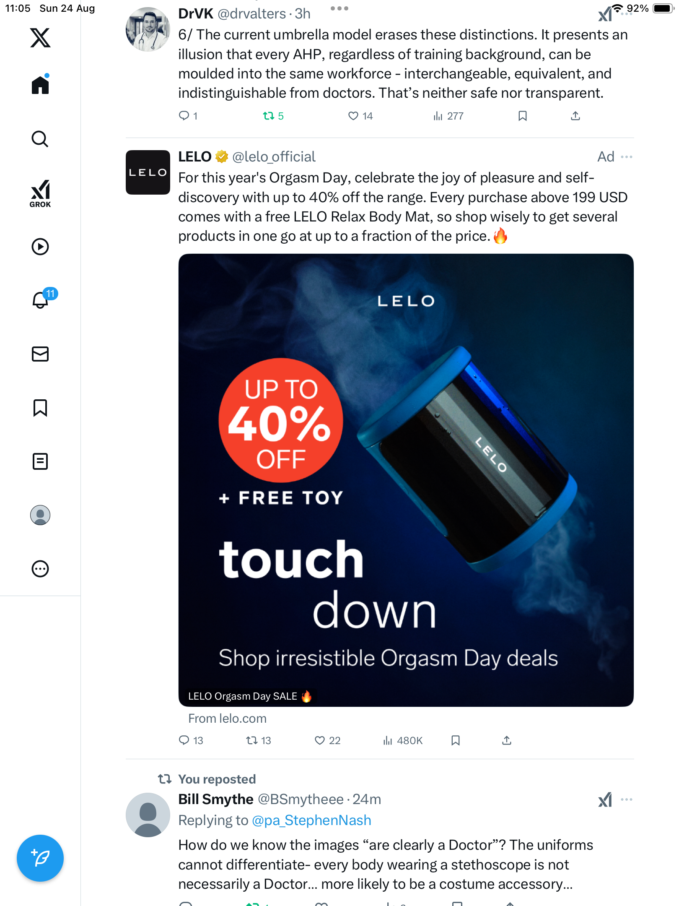Open the Notifications bell with 11 badge
This screenshot has height=906, width=679.
click(x=40, y=300)
